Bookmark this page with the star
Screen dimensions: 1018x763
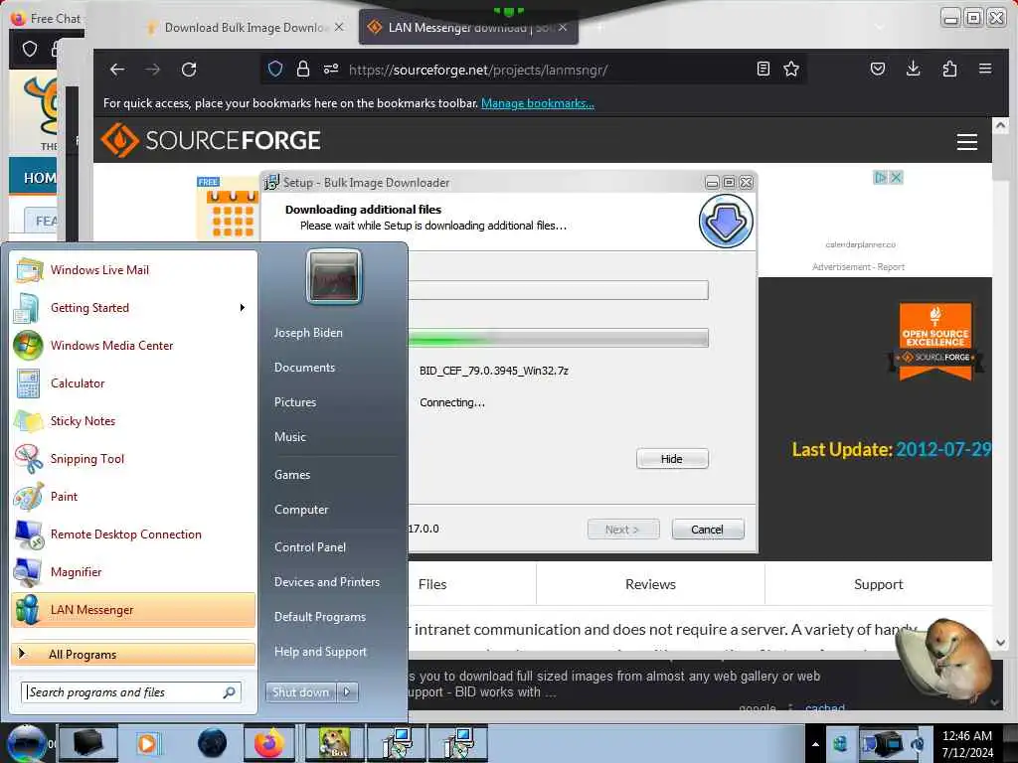[791, 69]
